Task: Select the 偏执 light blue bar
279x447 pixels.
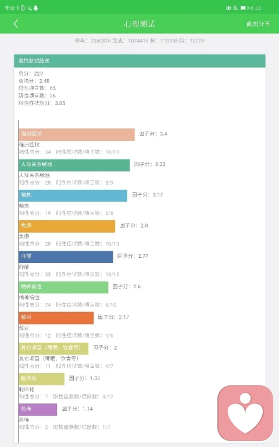Action: (x=73, y=196)
